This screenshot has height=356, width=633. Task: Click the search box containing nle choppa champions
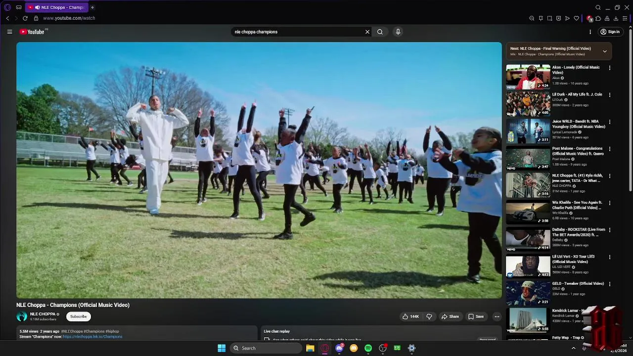(x=297, y=32)
